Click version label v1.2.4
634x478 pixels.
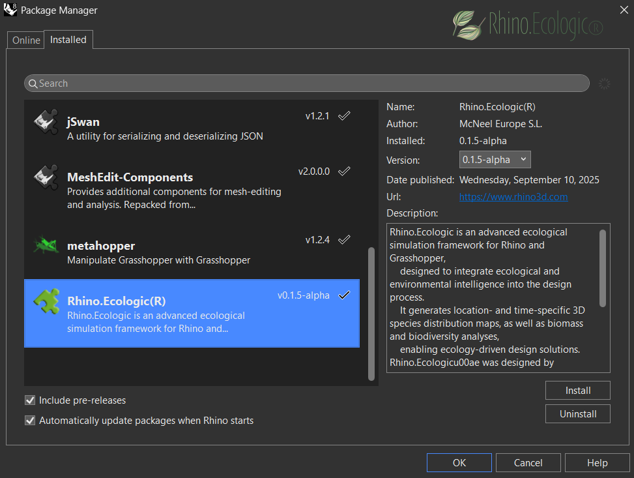317,240
